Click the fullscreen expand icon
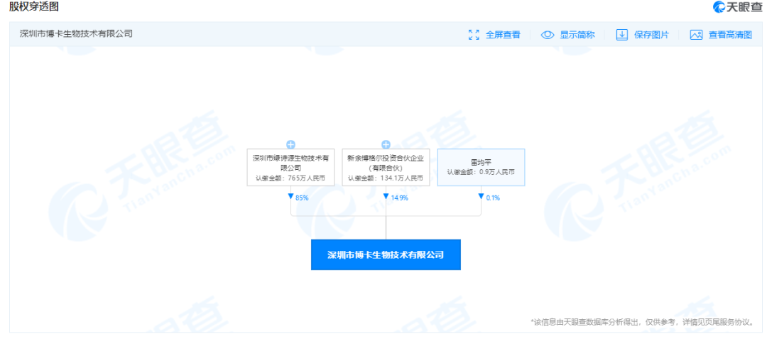Viewport: 767px width, 339px height. click(x=474, y=34)
